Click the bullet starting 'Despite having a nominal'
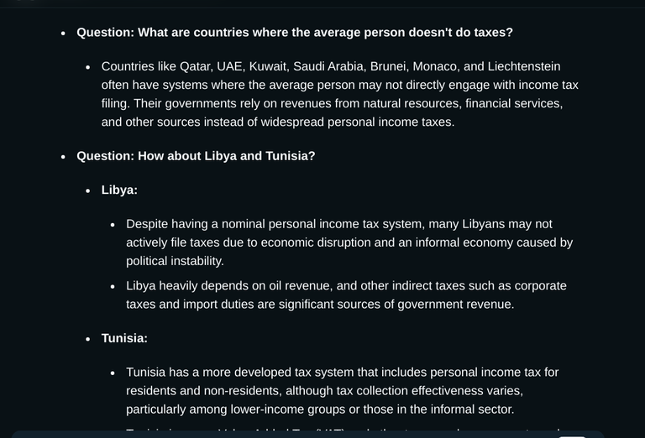The image size is (645, 438). click(x=349, y=242)
